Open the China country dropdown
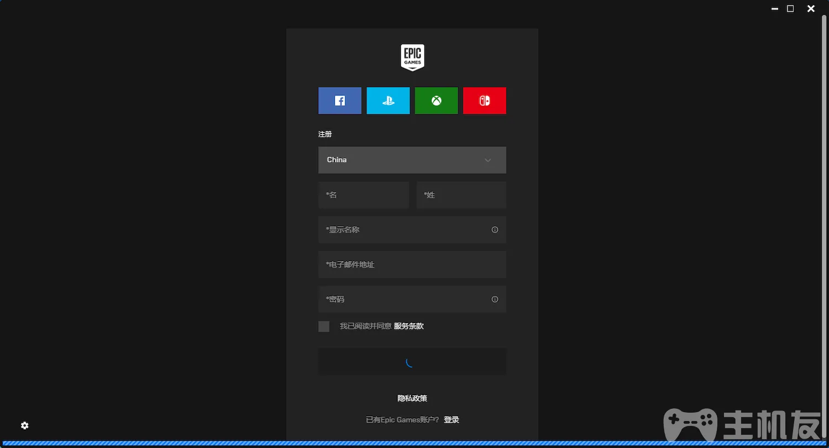The height and width of the screenshot is (448, 829). 412,160
